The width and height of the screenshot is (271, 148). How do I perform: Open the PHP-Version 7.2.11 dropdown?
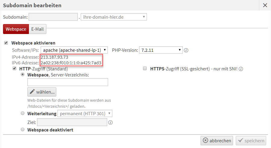(161, 50)
